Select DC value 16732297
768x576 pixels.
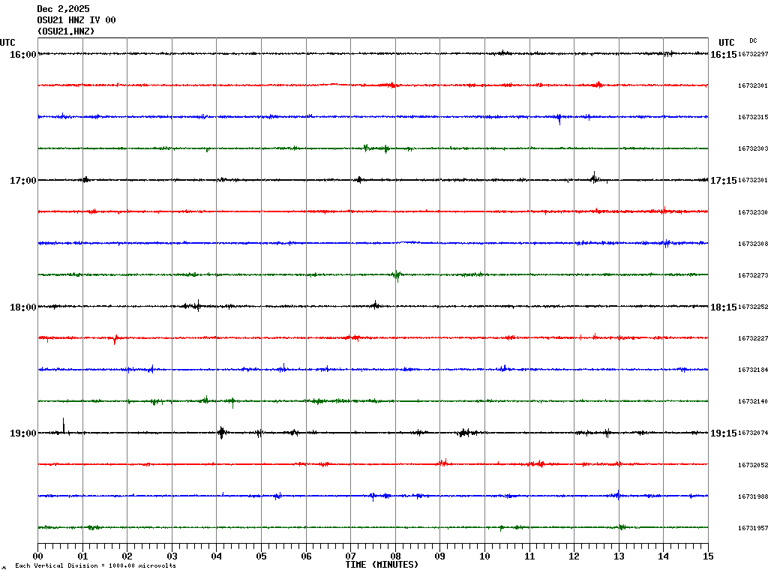click(753, 54)
